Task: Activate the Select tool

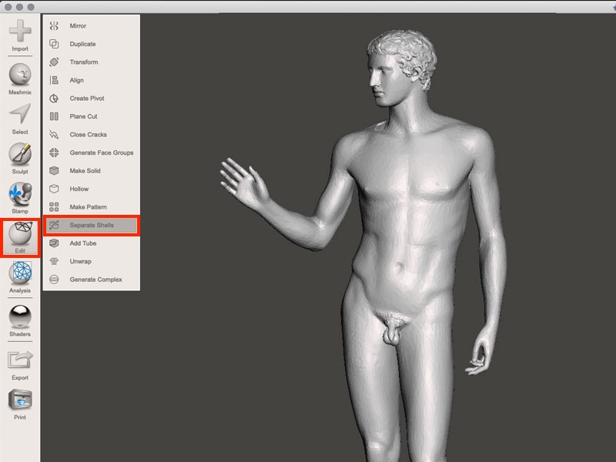Action: coord(20,115)
